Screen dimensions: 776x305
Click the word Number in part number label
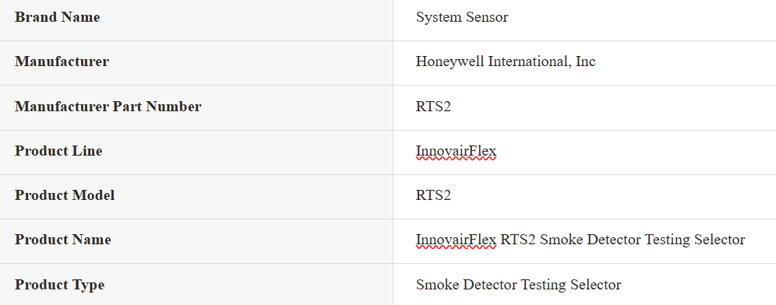pos(174,107)
